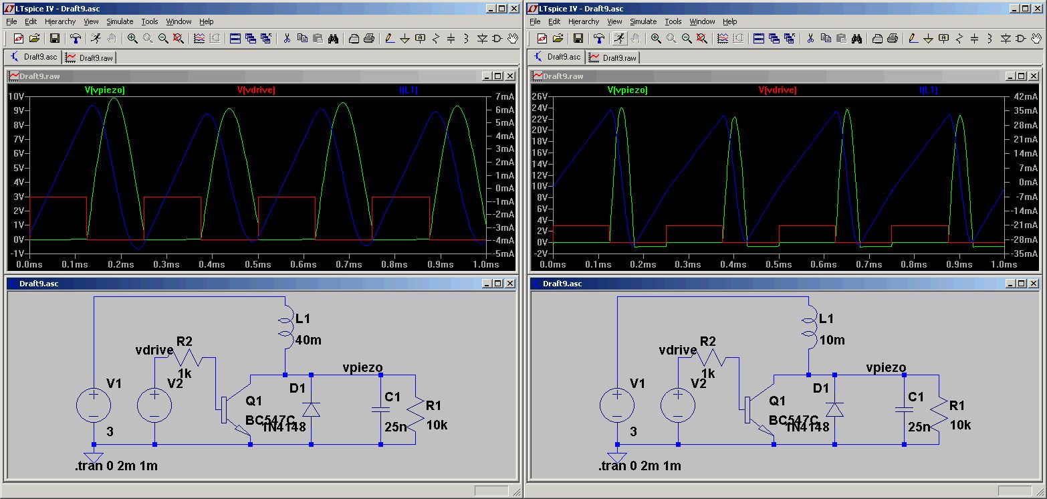Click the green V(vpiezo) trace label, left plot
The height and width of the screenshot is (499, 1047).
104,90
